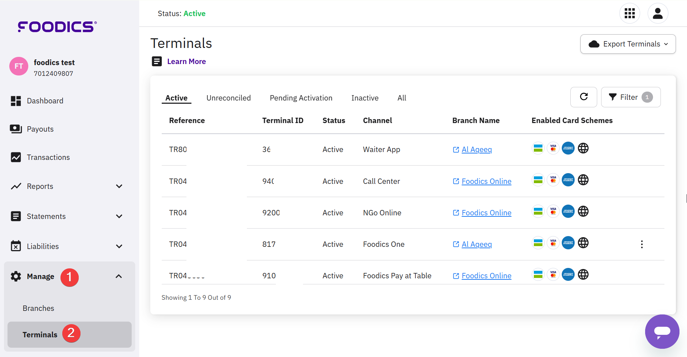The image size is (687, 357).
Task: Open Foodics Online link in NGo Online row
Action: point(486,213)
